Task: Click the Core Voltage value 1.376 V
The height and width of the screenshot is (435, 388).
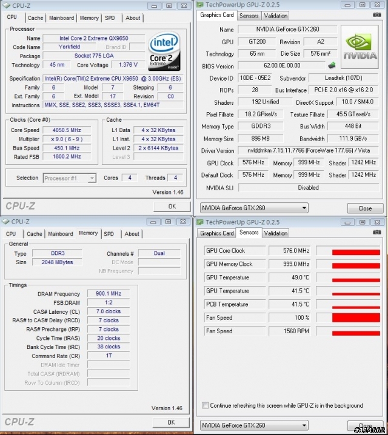Action: coord(128,65)
